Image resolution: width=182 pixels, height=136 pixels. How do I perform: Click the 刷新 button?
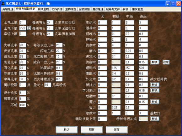[92, 129]
